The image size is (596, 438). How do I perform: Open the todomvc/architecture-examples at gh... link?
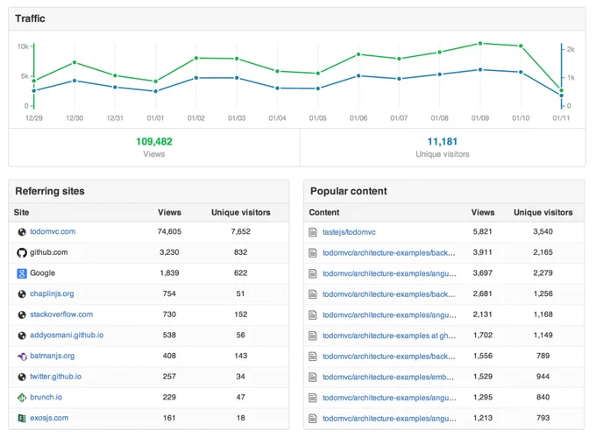click(389, 336)
